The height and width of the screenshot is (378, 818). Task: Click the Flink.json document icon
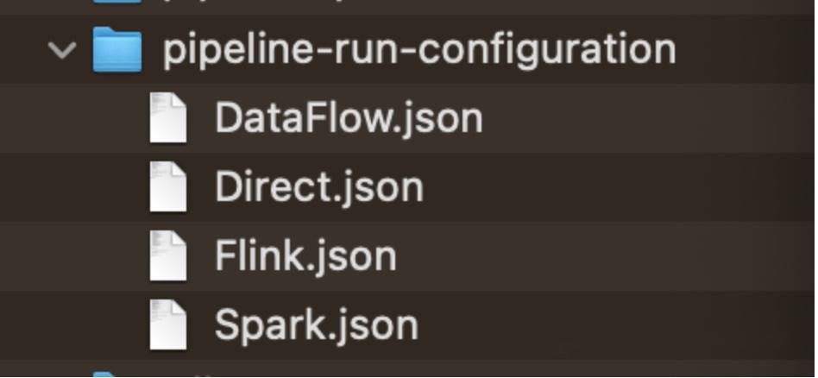168,256
